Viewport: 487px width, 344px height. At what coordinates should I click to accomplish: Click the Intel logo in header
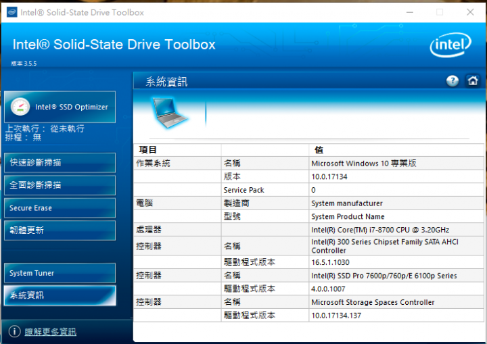tap(450, 45)
